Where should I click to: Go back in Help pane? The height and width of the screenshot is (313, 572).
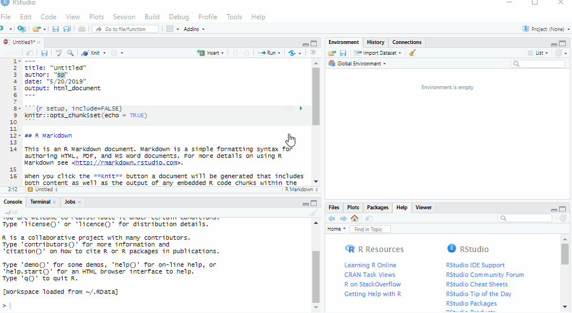pos(331,219)
